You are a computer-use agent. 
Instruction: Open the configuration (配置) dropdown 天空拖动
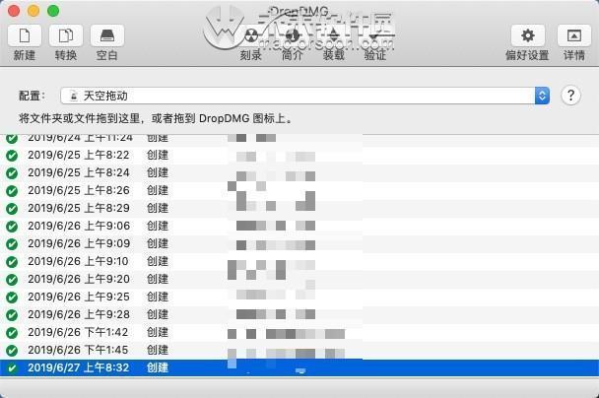pos(304,96)
